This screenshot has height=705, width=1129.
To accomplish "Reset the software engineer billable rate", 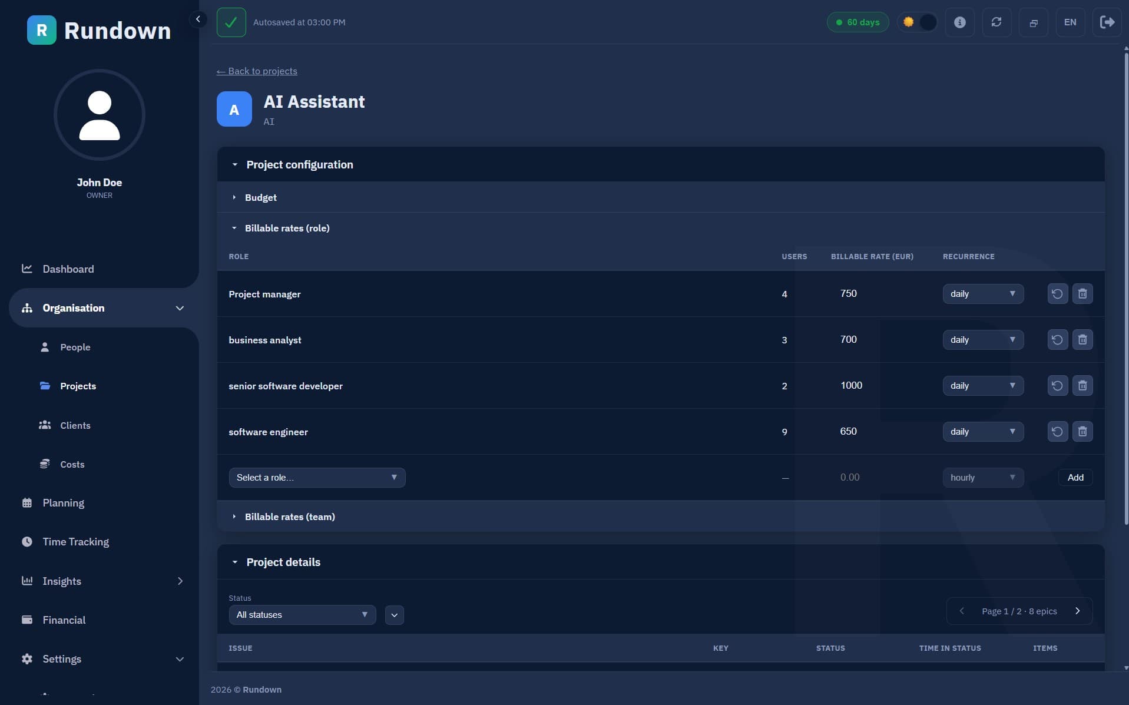I will point(1057,432).
